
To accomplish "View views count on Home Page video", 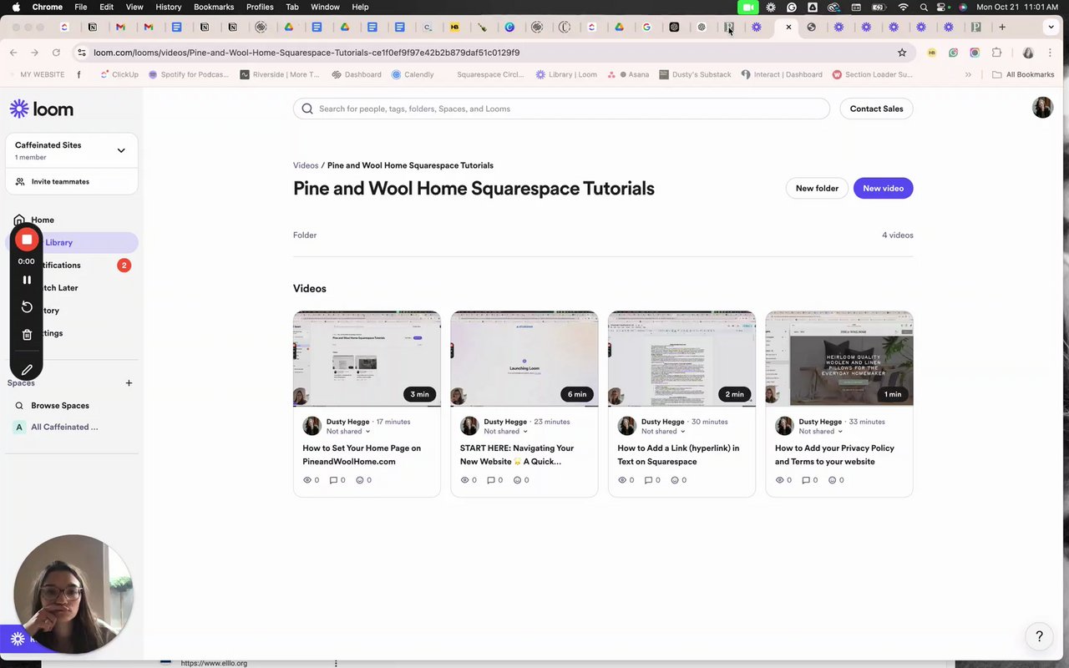I will click(311, 480).
